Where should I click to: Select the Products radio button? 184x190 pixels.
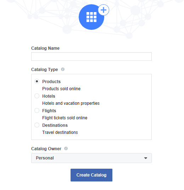coord(37,81)
